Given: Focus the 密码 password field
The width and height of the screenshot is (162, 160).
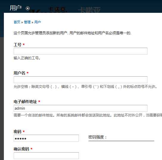Looking at the screenshot, I should point(46,138).
